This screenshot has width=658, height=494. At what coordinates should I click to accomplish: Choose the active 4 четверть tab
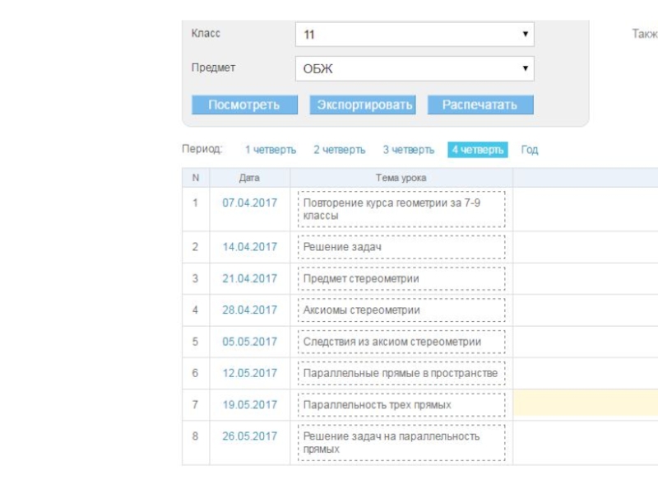coord(478,150)
